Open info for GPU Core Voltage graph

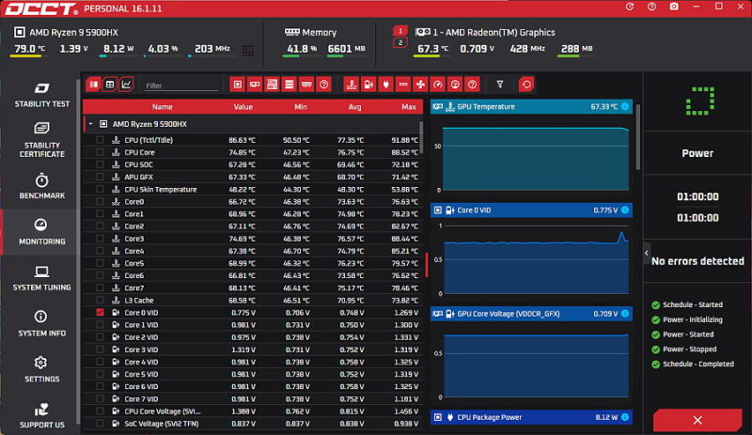pyautogui.click(x=625, y=314)
